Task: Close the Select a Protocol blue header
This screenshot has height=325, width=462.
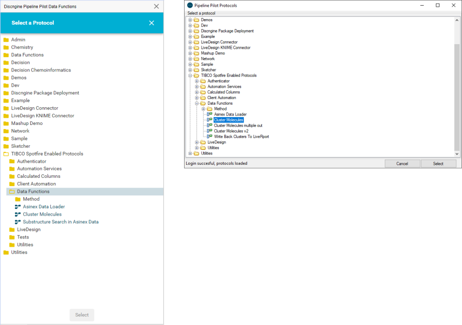Action: point(151,23)
